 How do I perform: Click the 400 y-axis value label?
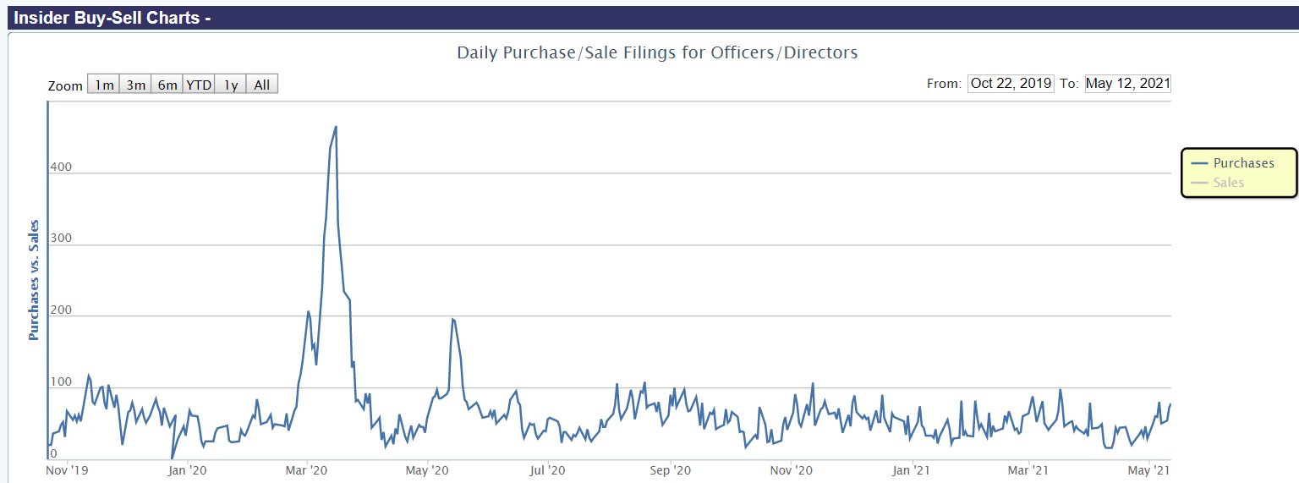[60, 167]
